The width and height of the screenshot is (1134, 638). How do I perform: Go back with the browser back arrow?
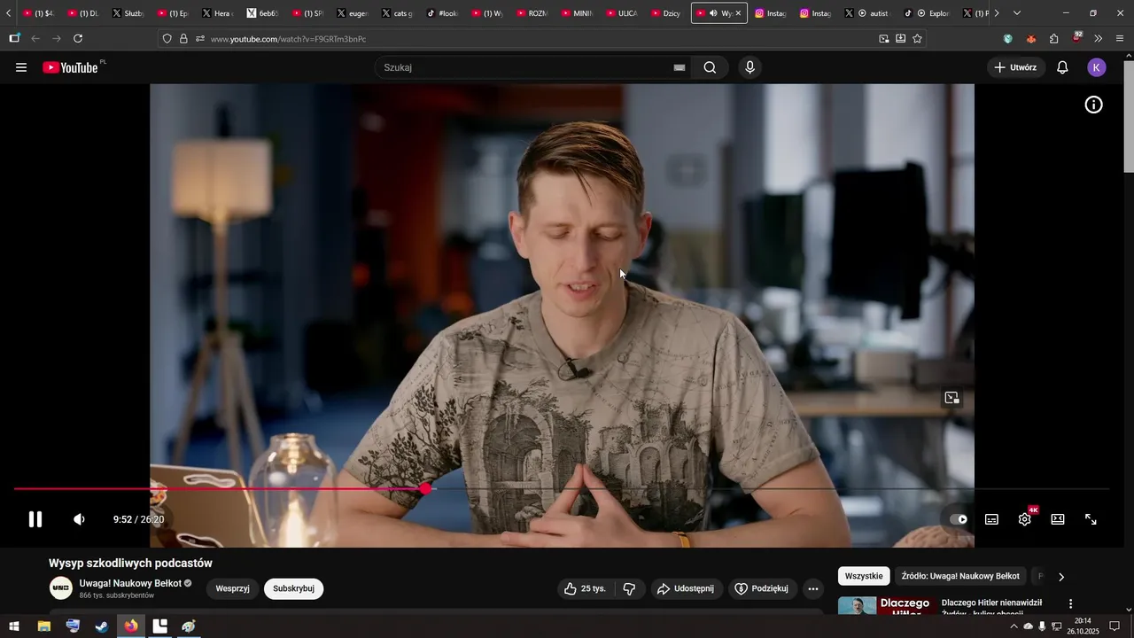pyautogui.click(x=35, y=39)
